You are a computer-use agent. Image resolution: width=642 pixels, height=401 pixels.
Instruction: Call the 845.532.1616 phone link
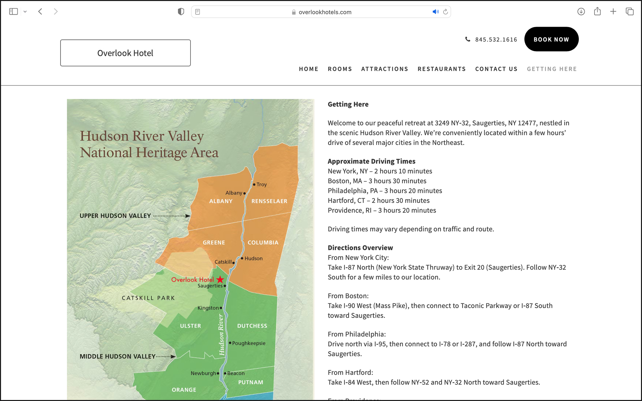tap(496, 39)
